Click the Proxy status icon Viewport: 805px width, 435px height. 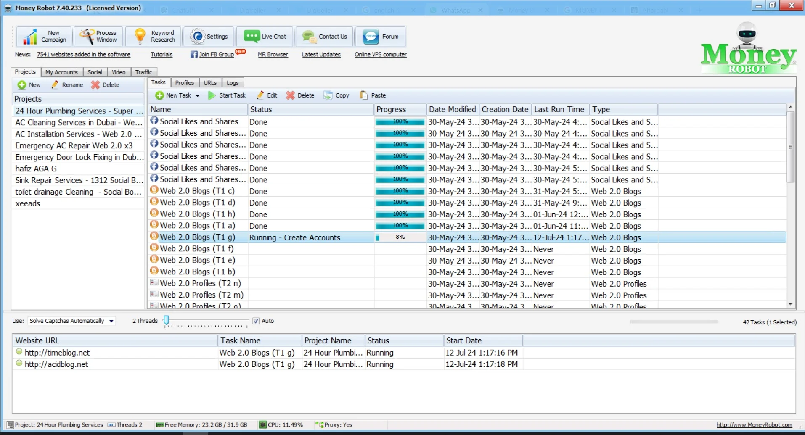click(x=320, y=425)
